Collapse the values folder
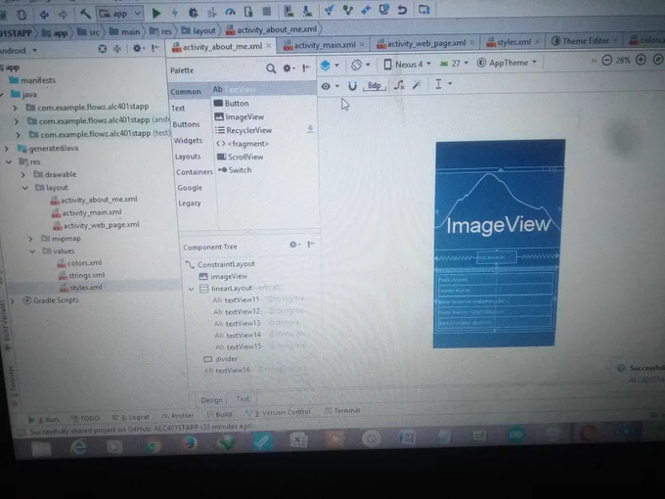Viewport: 665px width, 499px height. pos(32,251)
